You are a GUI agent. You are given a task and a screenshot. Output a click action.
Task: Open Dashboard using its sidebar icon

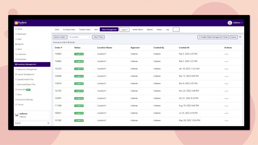pyautogui.click(x=17, y=34)
